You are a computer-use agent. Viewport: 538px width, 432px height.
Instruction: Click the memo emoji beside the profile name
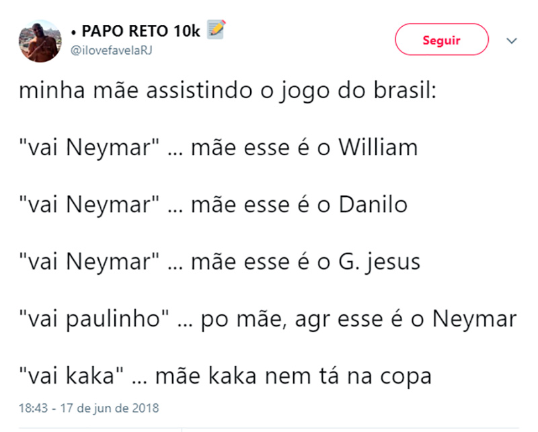(x=215, y=30)
